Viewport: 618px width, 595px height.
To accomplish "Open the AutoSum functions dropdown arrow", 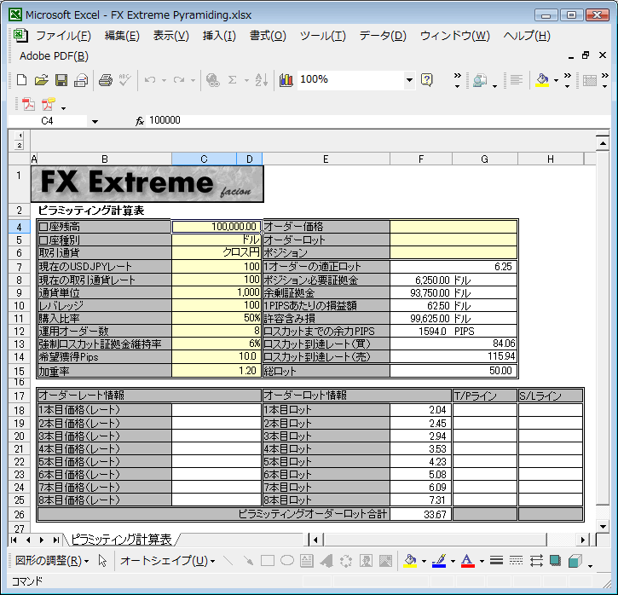I will coord(246,81).
